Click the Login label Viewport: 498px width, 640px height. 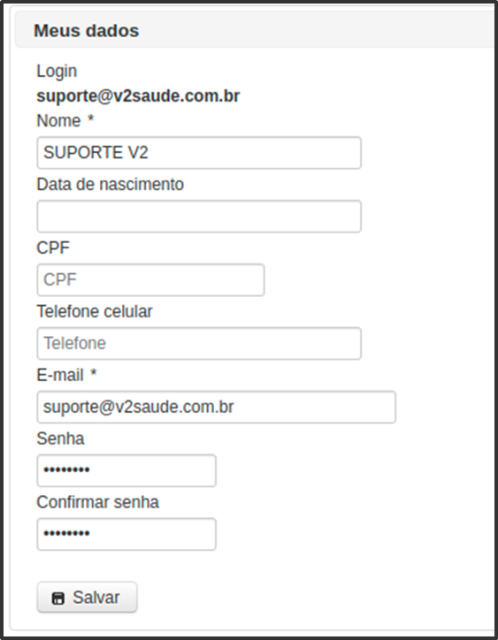pyautogui.click(x=57, y=71)
